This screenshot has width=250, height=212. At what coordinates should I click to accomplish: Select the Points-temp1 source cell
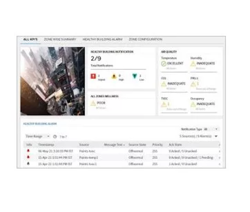[x=88, y=158]
